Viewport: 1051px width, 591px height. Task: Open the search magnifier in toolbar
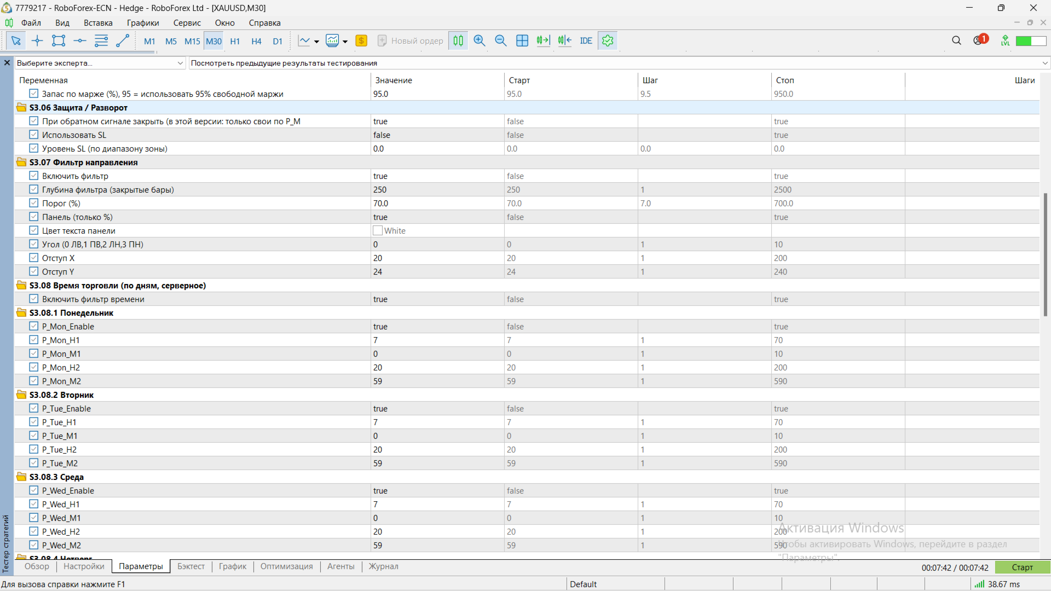pos(956,40)
